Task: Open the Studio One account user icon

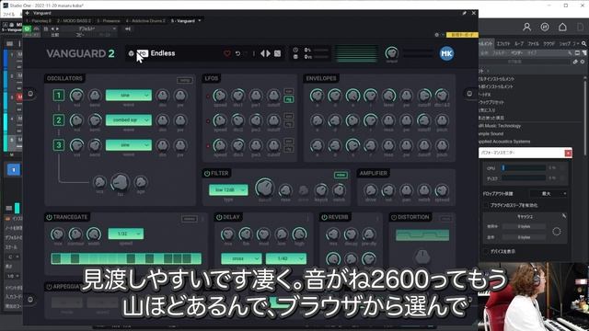Action: click(526, 27)
